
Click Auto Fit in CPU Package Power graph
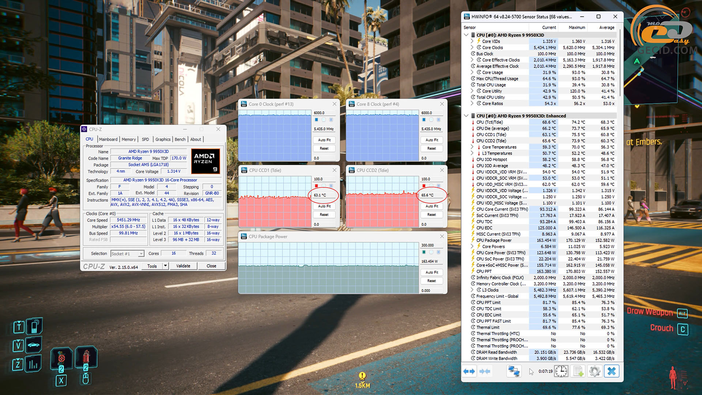[432, 272]
